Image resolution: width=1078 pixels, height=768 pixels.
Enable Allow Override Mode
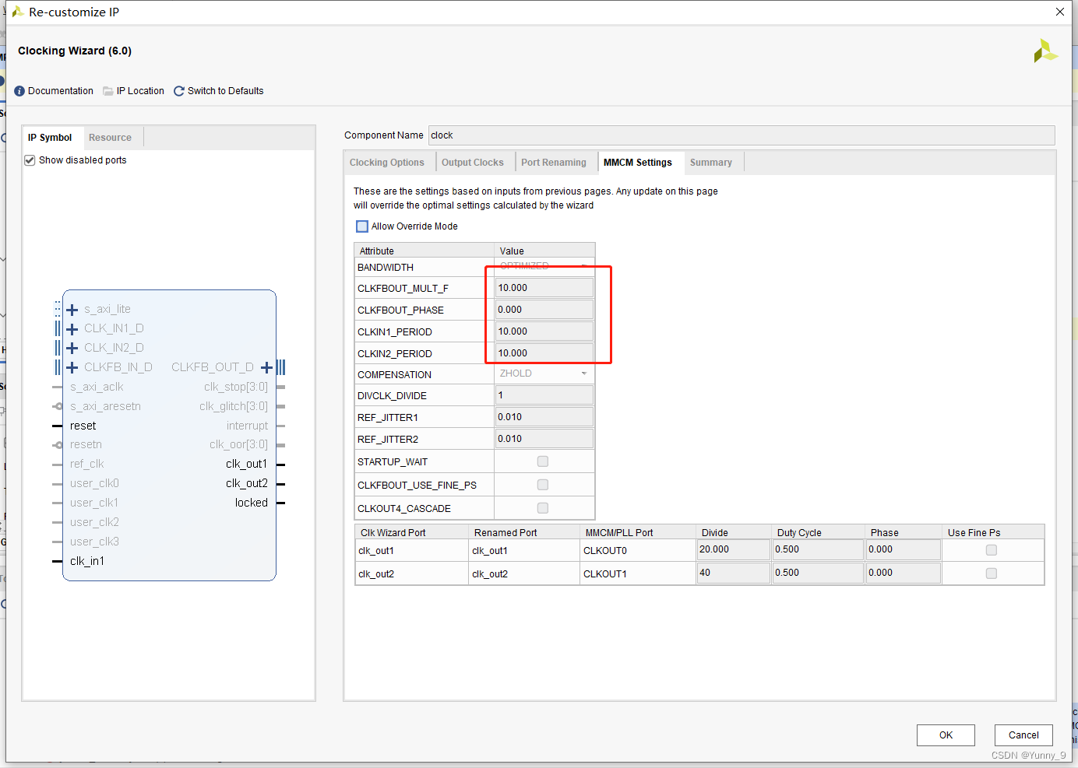361,226
